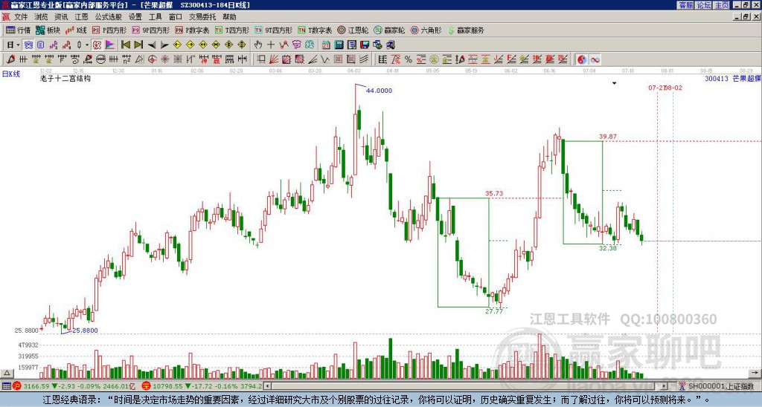
Task: Click the small black triangle marker atop chart
Action: pyautogui.click(x=614, y=83)
